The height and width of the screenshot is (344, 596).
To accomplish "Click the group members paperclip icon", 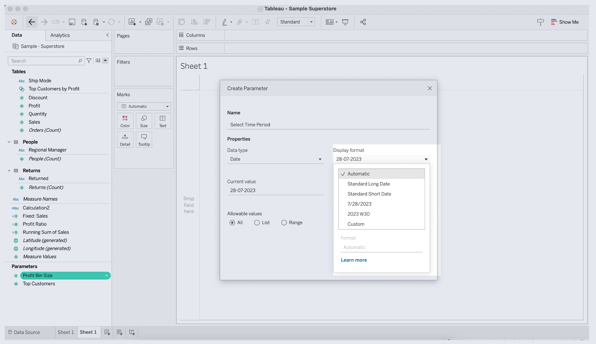I will pyautogui.click(x=240, y=22).
